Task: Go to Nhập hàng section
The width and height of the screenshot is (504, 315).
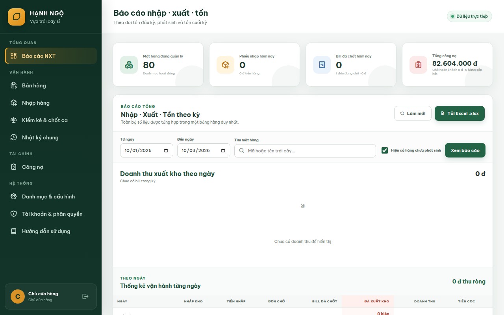Action: coord(51,103)
